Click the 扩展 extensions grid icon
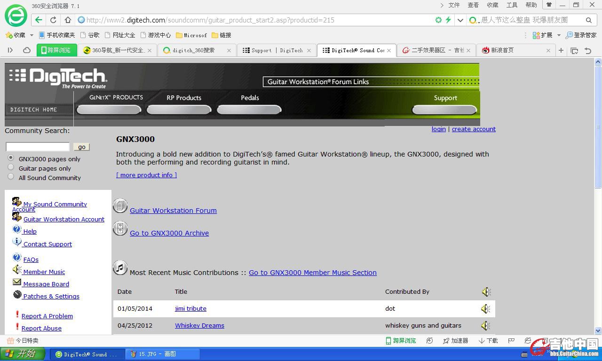This screenshot has height=361, width=602. (536, 35)
